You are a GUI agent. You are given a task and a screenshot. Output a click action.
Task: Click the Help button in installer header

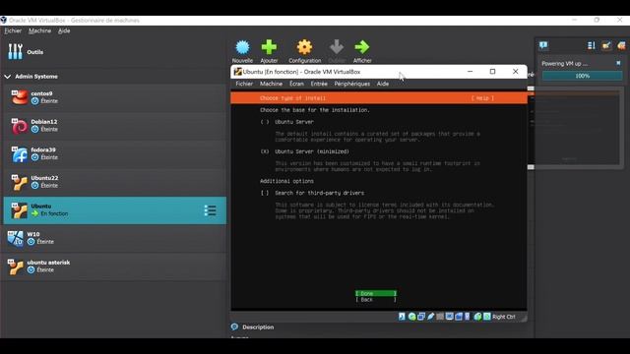click(x=482, y=98)
